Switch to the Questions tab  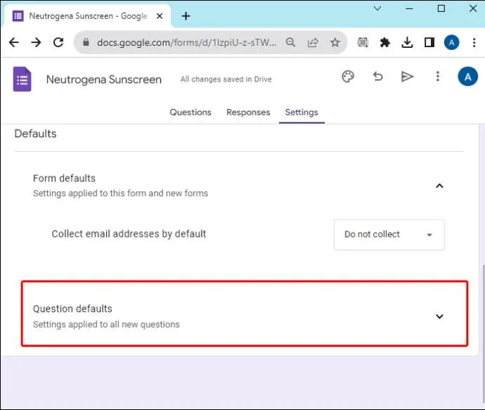pos(190,112)
